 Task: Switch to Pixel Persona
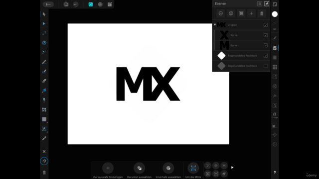(100, 4)
